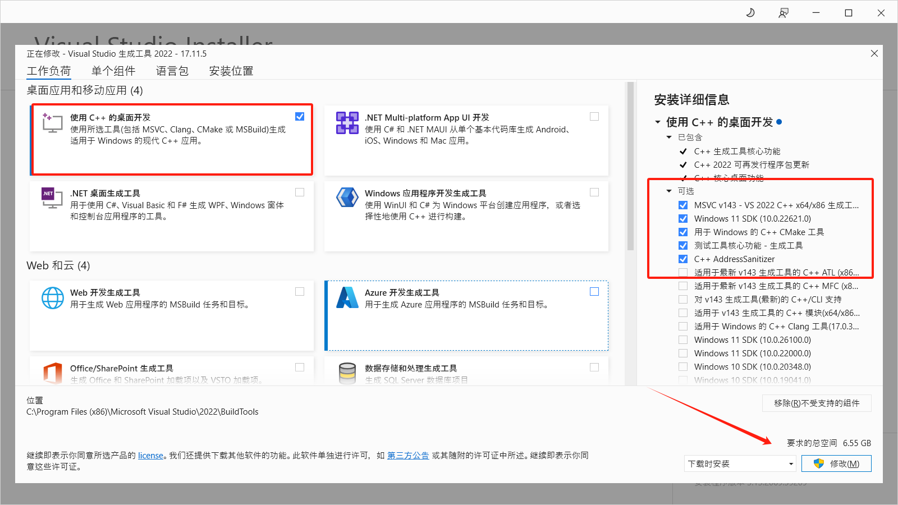Screen dimensions: 898x505
Task: Check the Web 开发生成工具 workload
Action: [x=300, y=292]
